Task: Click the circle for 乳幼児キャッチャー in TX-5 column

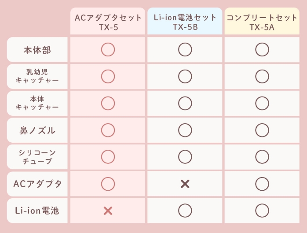Action: tap(108, 76)
